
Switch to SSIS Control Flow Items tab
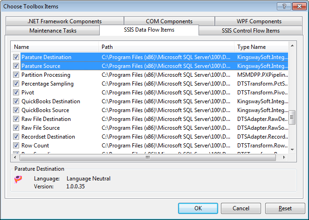coord(250,31)
